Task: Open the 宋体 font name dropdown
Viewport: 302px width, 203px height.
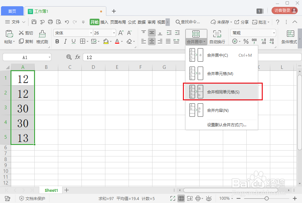Action: click(x=91, y=33)
